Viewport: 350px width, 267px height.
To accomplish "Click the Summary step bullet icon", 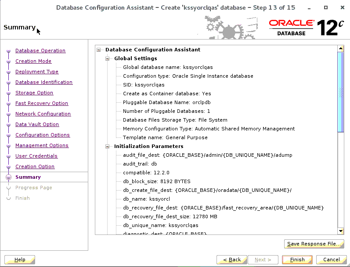I will (x=8, y=177).
